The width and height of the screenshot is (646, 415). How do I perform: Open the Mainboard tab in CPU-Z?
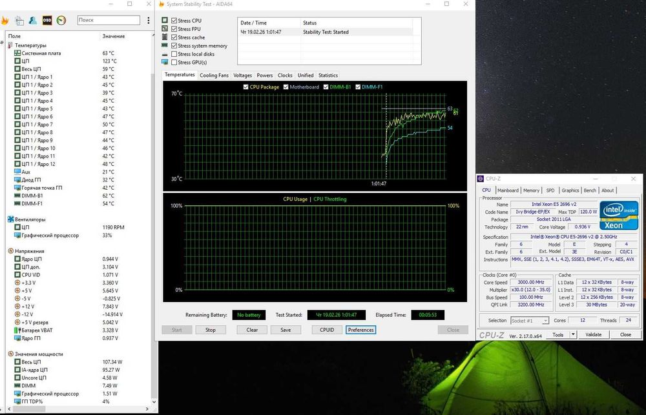[508, 190]
